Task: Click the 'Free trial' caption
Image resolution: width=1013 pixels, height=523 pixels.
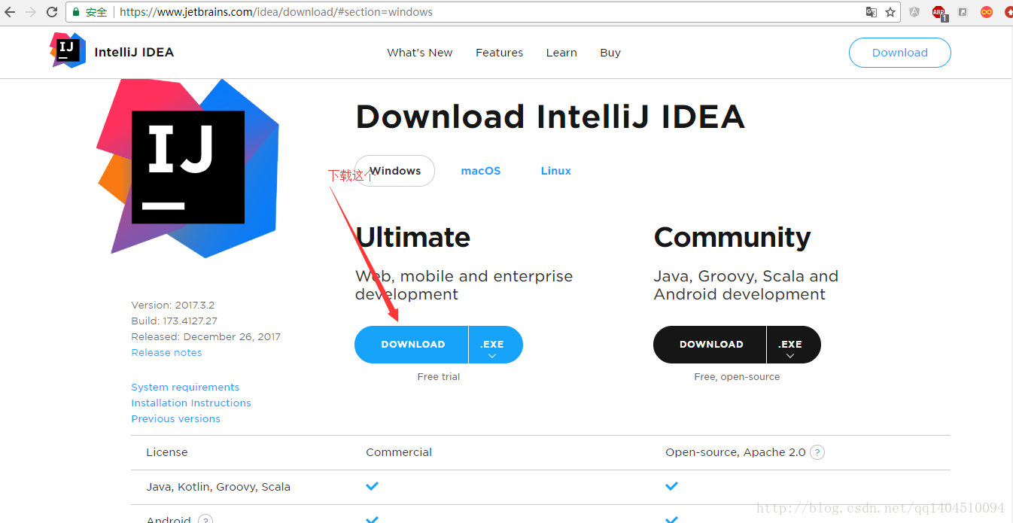Action: pos(439,376)
